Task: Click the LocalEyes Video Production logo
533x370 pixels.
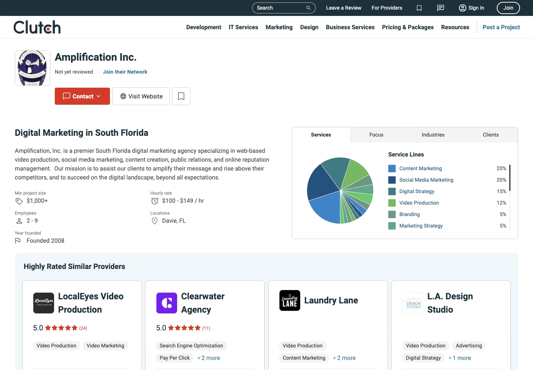Action: point(44,303)
